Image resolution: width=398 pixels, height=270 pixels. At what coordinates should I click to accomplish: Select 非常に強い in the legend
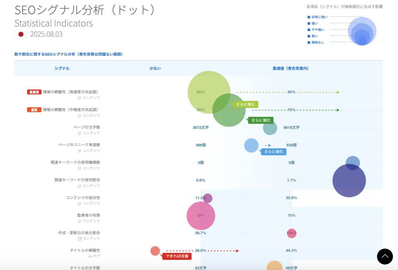tap(319, 17)
